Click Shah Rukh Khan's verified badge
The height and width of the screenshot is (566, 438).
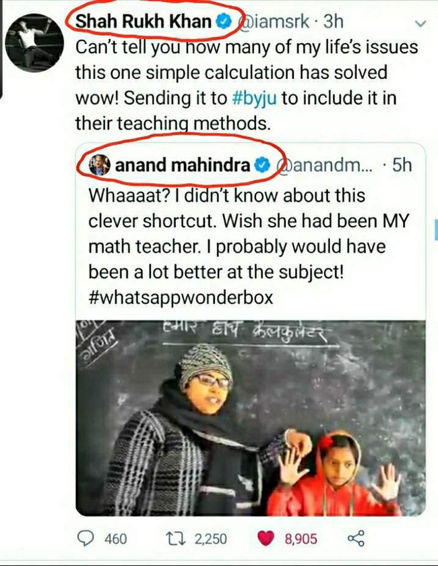223,22
